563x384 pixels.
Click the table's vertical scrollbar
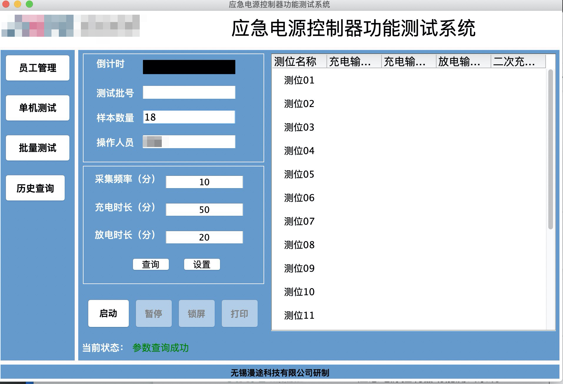(550, 149)
